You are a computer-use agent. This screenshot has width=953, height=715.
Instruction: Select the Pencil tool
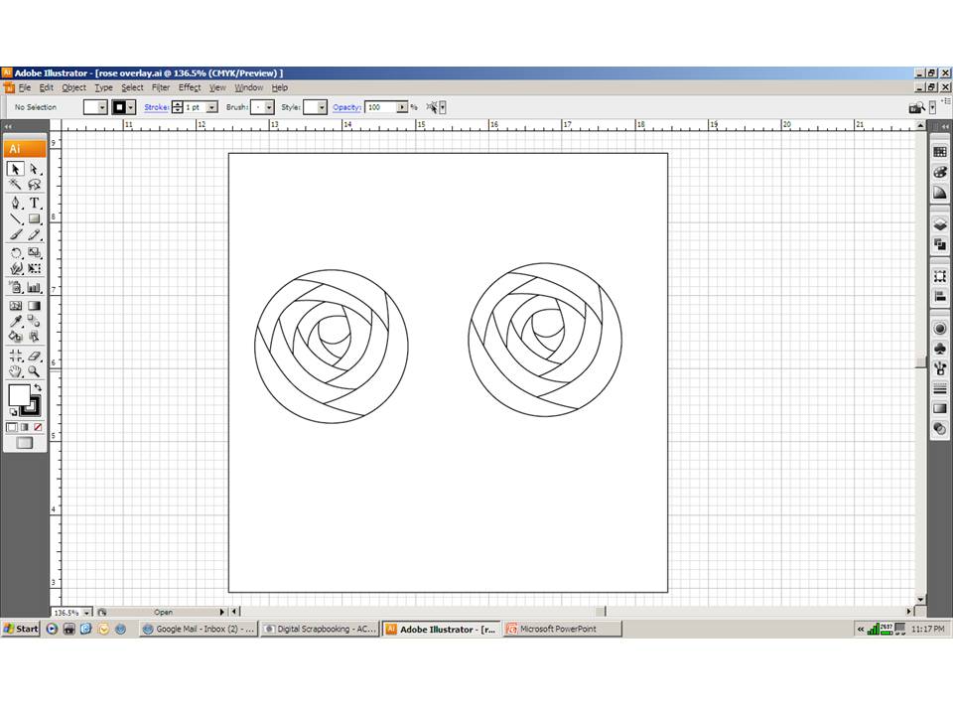34,234
